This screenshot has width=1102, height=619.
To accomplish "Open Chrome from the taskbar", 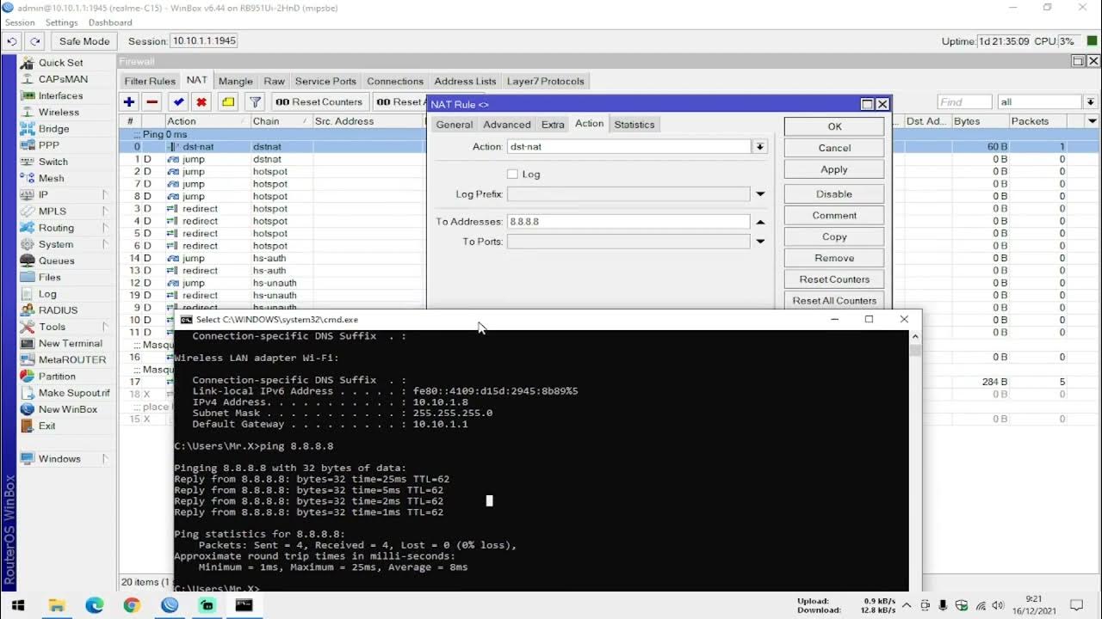I will pyautogui.click(x=132, y=605).
